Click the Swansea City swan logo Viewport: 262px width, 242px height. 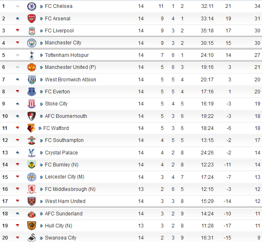(x=32, y=237)
